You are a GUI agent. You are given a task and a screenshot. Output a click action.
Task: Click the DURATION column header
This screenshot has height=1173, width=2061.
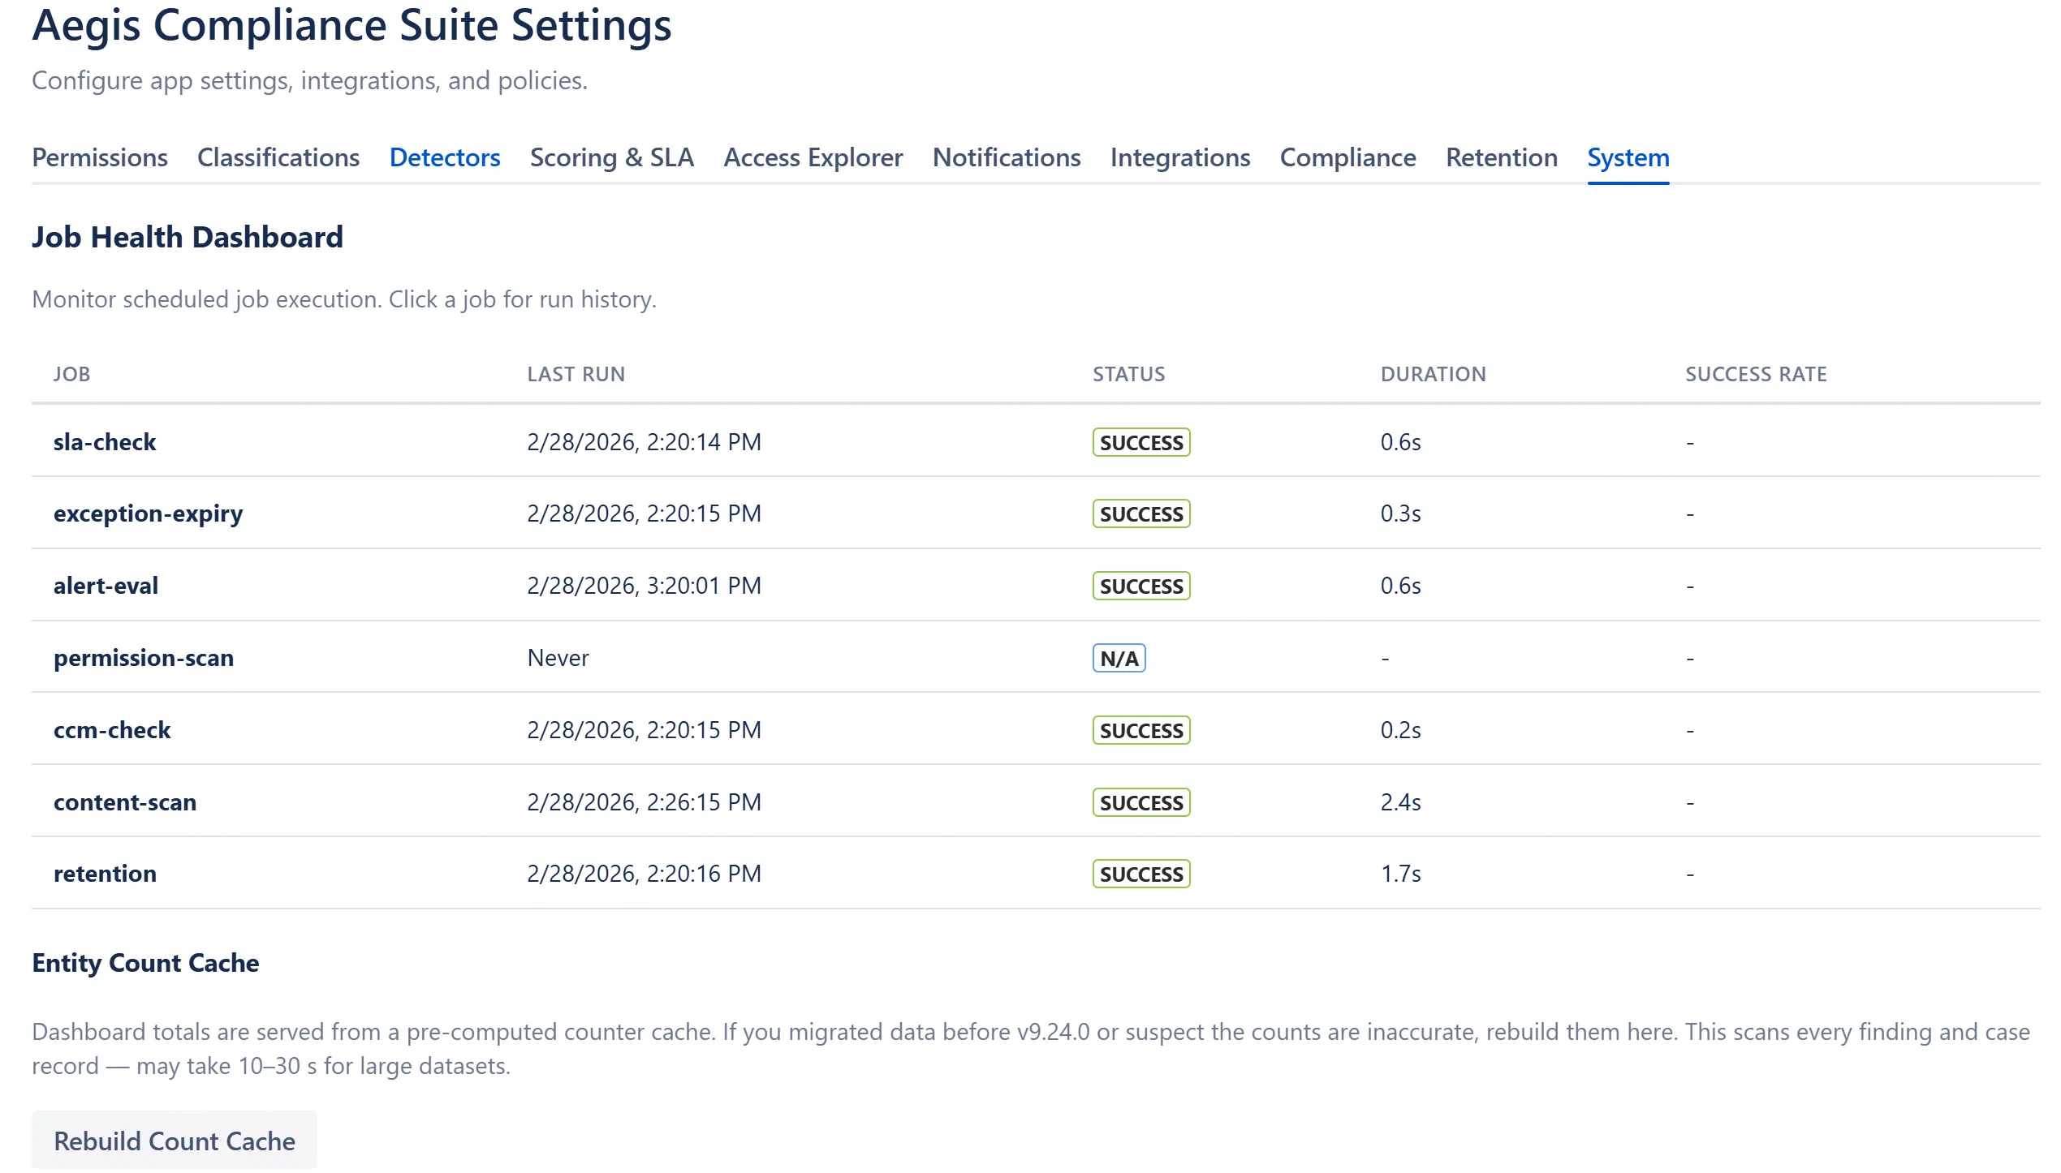click(1434, 374)
